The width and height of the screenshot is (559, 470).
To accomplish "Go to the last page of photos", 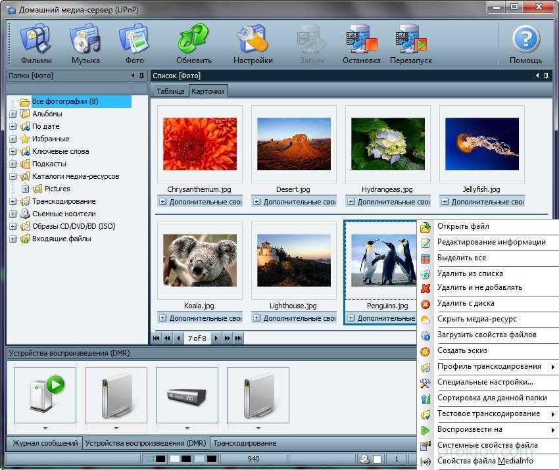I will tap(238, 339).
